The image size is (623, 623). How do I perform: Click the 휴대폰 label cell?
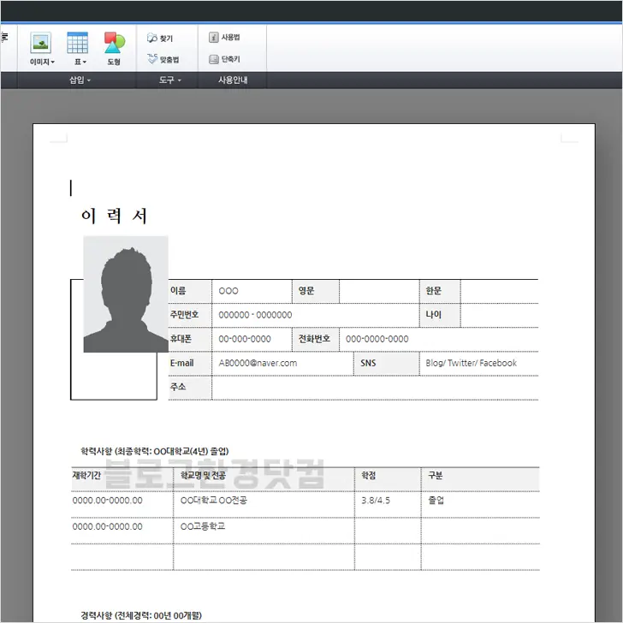coord(190,339)
